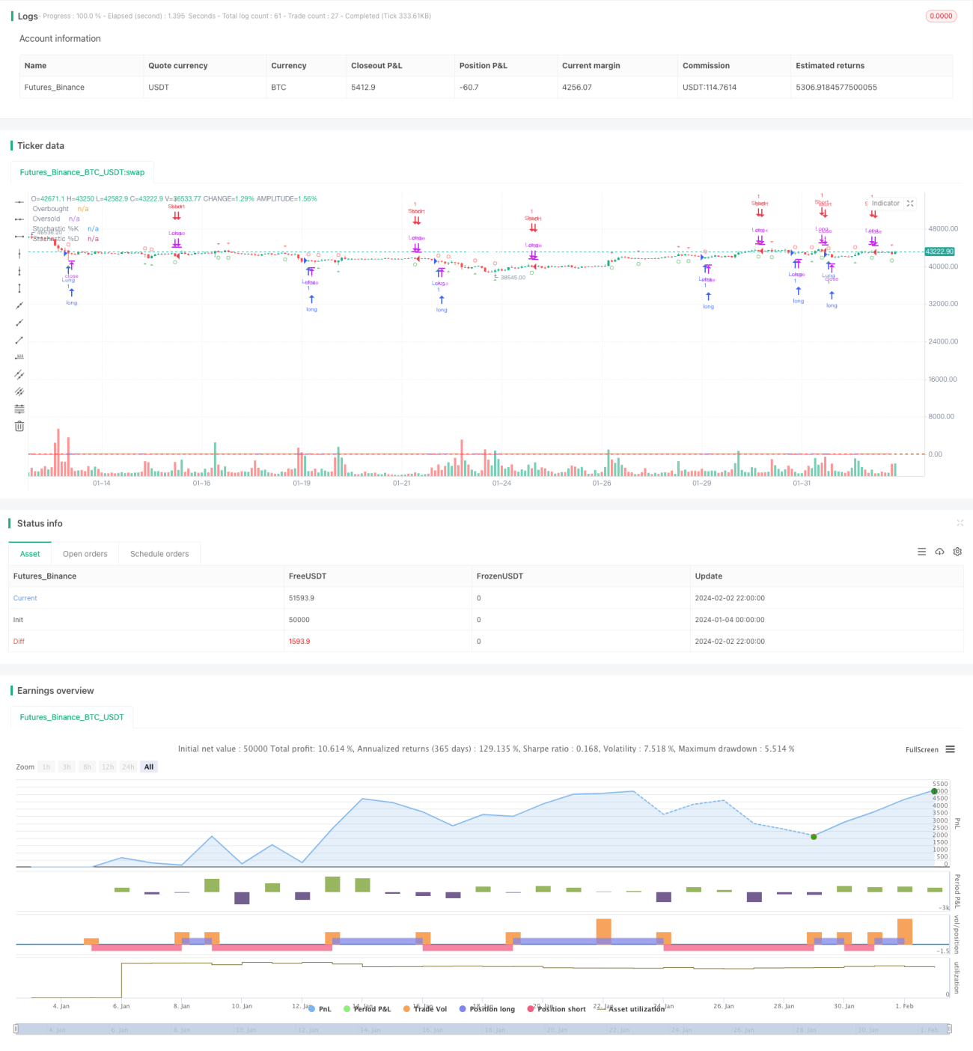The width and height of the screenshot is (973, 1051).
Task: Click the cloud download icon in Status info
Action: click(x=939, y=552)
